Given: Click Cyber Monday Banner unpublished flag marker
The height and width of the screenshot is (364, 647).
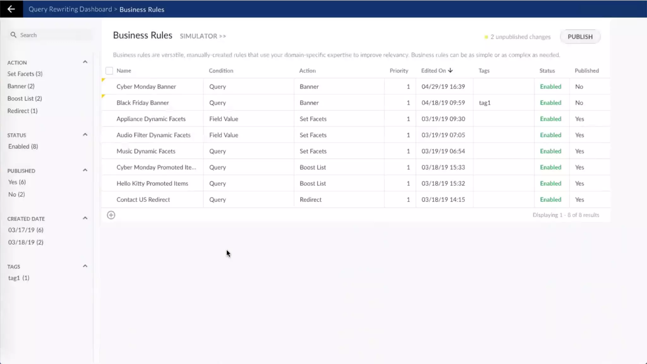Looking at the screenshot, I should pos(103,80).
